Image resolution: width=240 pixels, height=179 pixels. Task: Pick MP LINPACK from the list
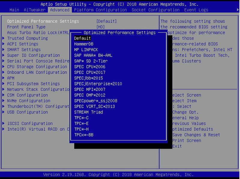[x=86, y=50]
